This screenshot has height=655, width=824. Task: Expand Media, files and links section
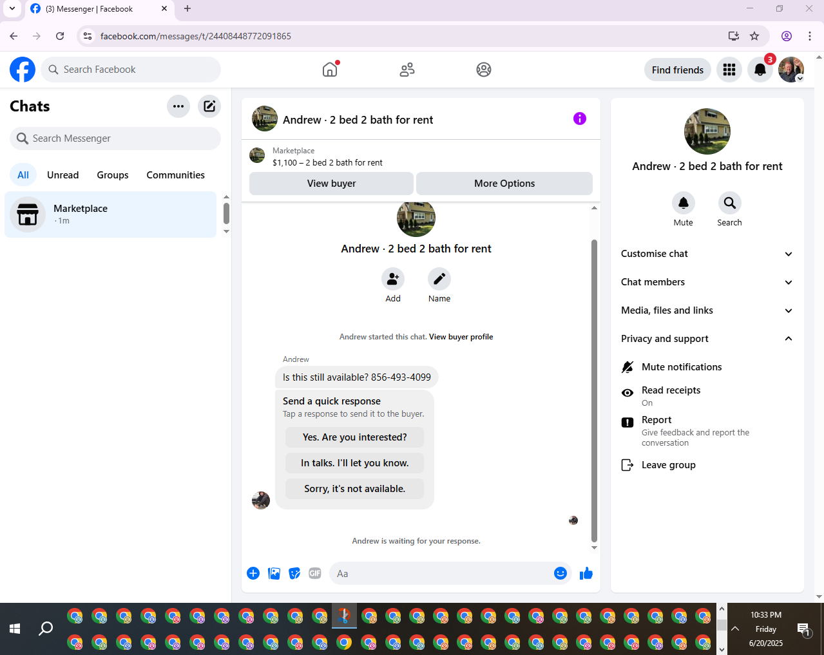pyautogui.click(x=707, y=310)
